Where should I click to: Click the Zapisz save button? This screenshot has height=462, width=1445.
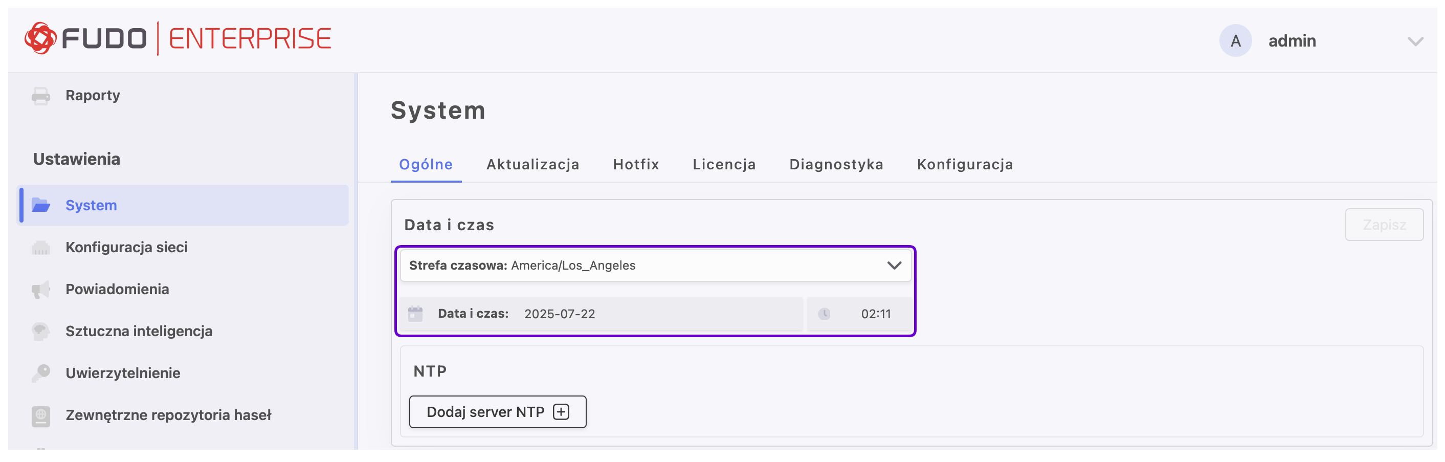[x=1384, y=225]
